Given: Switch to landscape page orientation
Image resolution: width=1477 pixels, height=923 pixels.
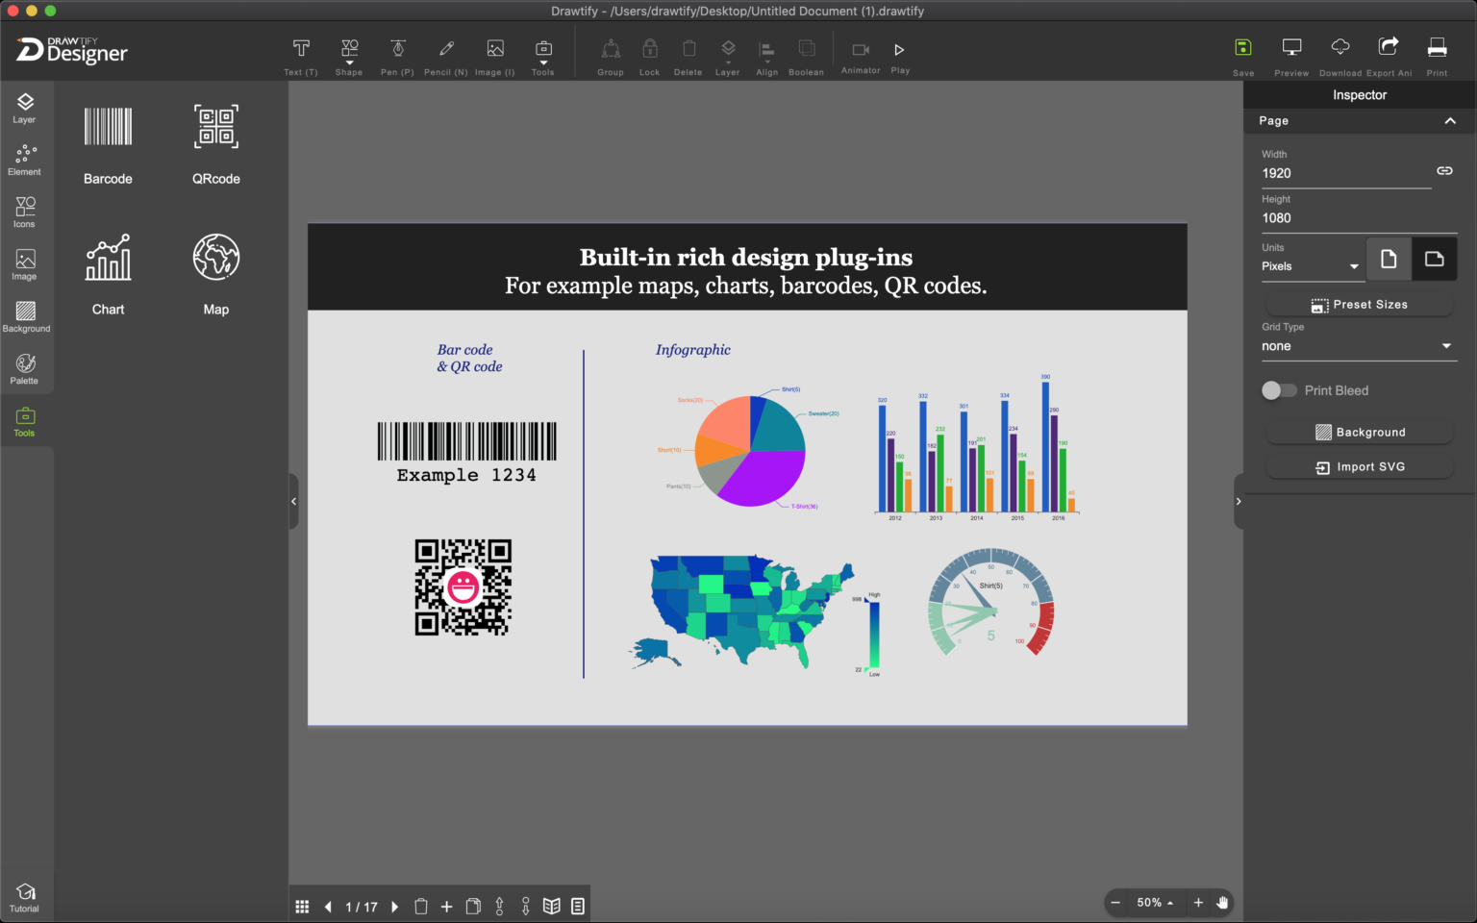Looking at the screenshot, I should tap(1434, 259).
